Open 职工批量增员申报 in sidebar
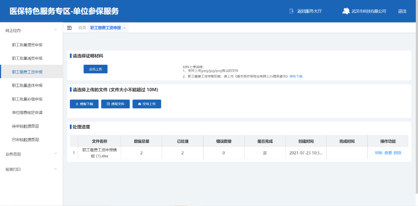The width and height of the screenshot is (418, 206). click(x=27, y=45)
